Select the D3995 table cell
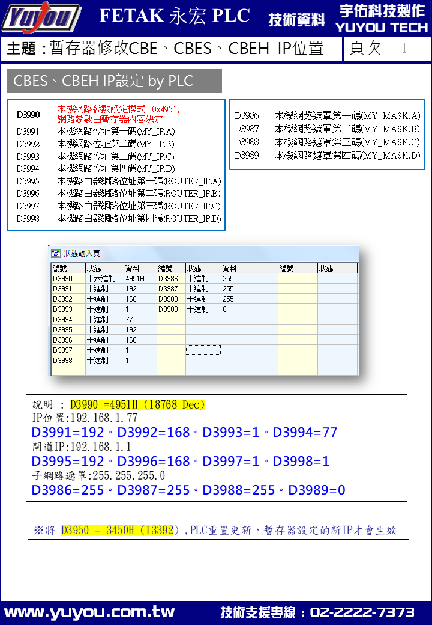432x625 pixels. click(x=68, y=330)
